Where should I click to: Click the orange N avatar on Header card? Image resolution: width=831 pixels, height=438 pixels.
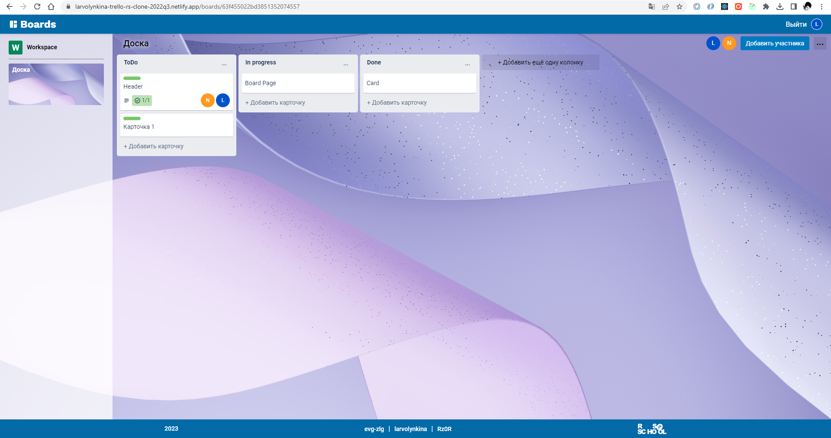(x=207, y=100)
